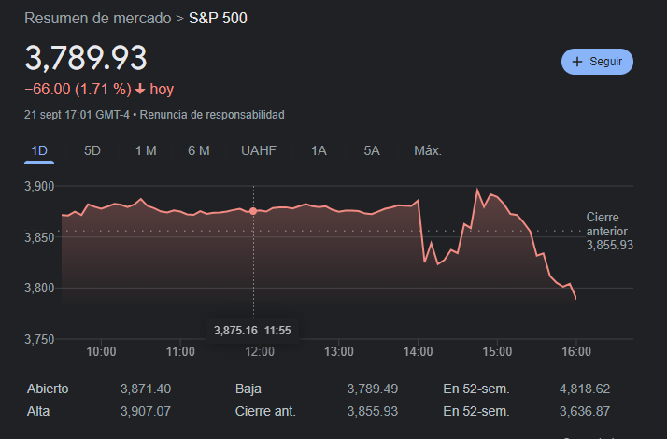Select the UAHF year-to-date tab

(x=259, y=150)
